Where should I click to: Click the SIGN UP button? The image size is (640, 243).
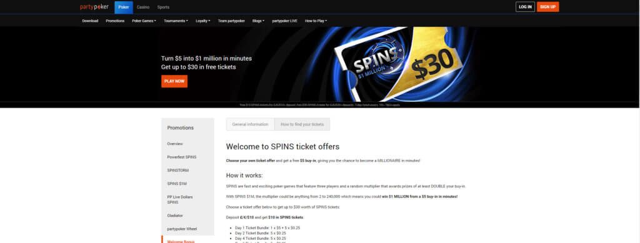[x=547, y=7]
